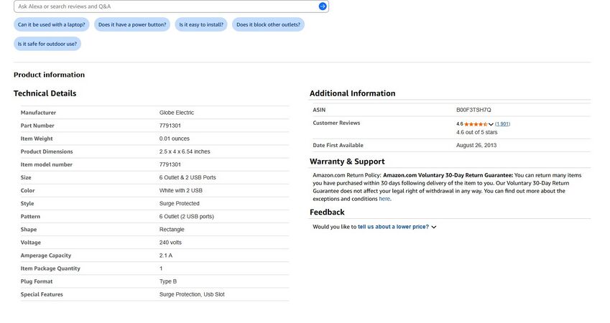Click the orange star rating icons
610x323 pixels.
point(476,124)
